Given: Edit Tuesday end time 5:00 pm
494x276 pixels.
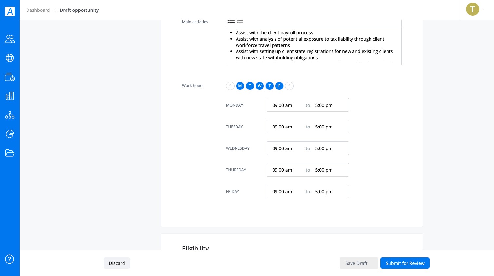Looking at the screenshot, I should click(x=324, y=127).
